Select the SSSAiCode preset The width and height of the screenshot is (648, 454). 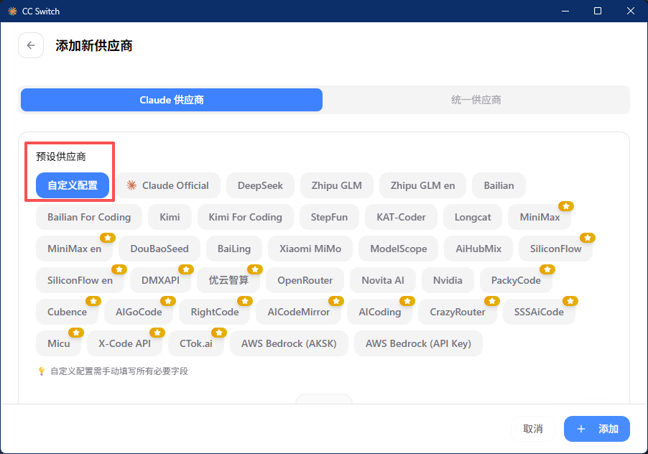pos(539,312)
